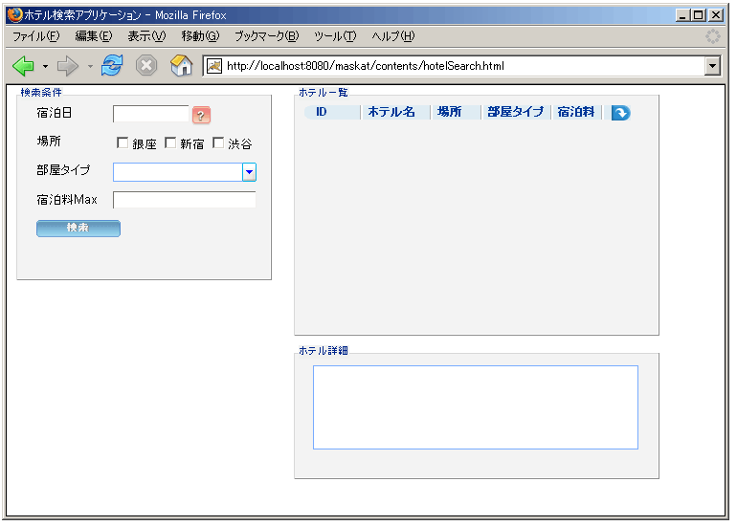
Task: Sort by the 場所 column header
Action: tap(456, 112)
